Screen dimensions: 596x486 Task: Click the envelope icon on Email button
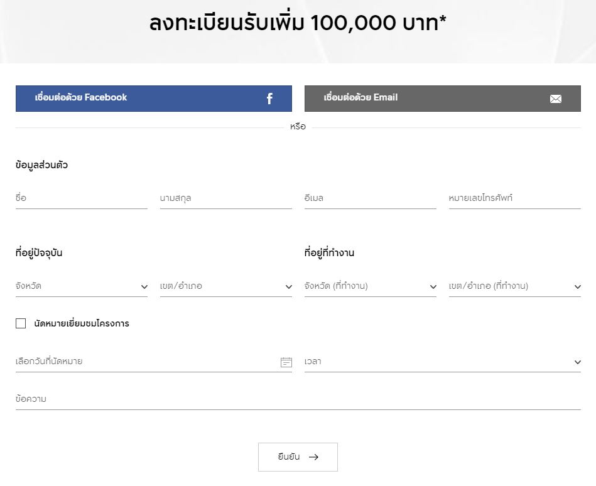[x=555, y=99]
